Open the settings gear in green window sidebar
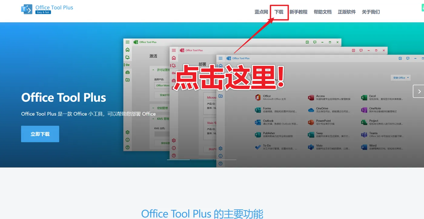The height and width of the screenshot is (219, 424). pyautogui.click(x=128, y=132)
